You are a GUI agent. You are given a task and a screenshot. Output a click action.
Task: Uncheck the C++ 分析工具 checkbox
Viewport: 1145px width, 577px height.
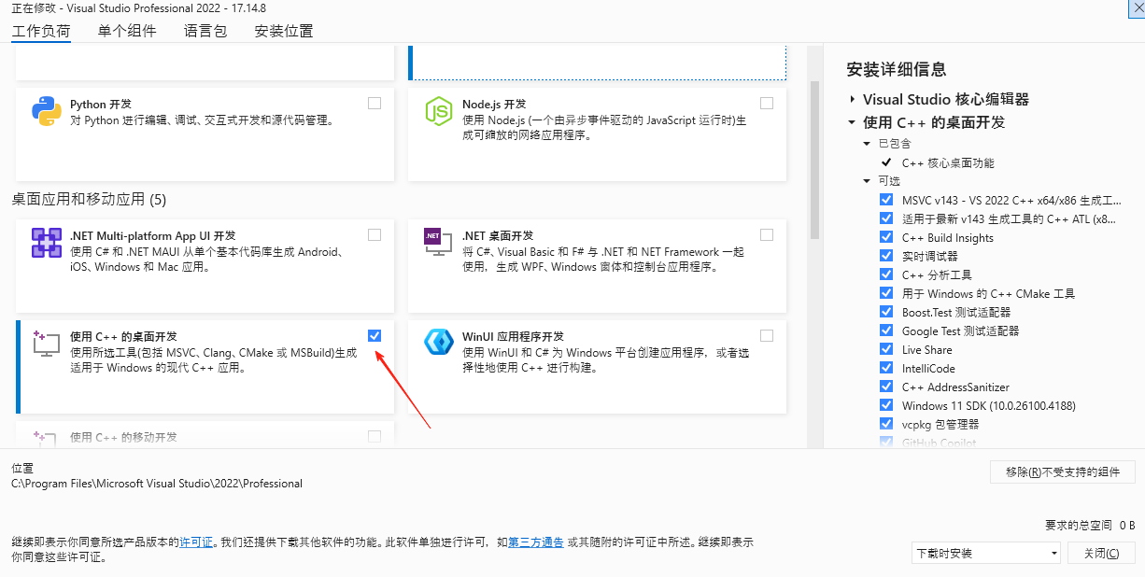886,274
